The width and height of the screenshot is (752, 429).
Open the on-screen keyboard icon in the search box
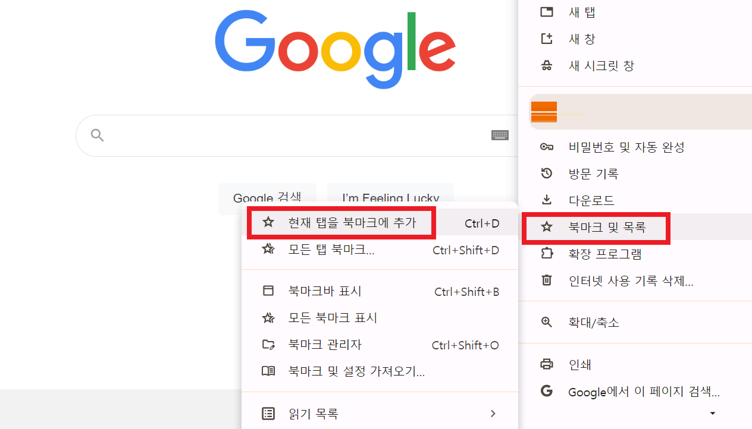point(500,135)
